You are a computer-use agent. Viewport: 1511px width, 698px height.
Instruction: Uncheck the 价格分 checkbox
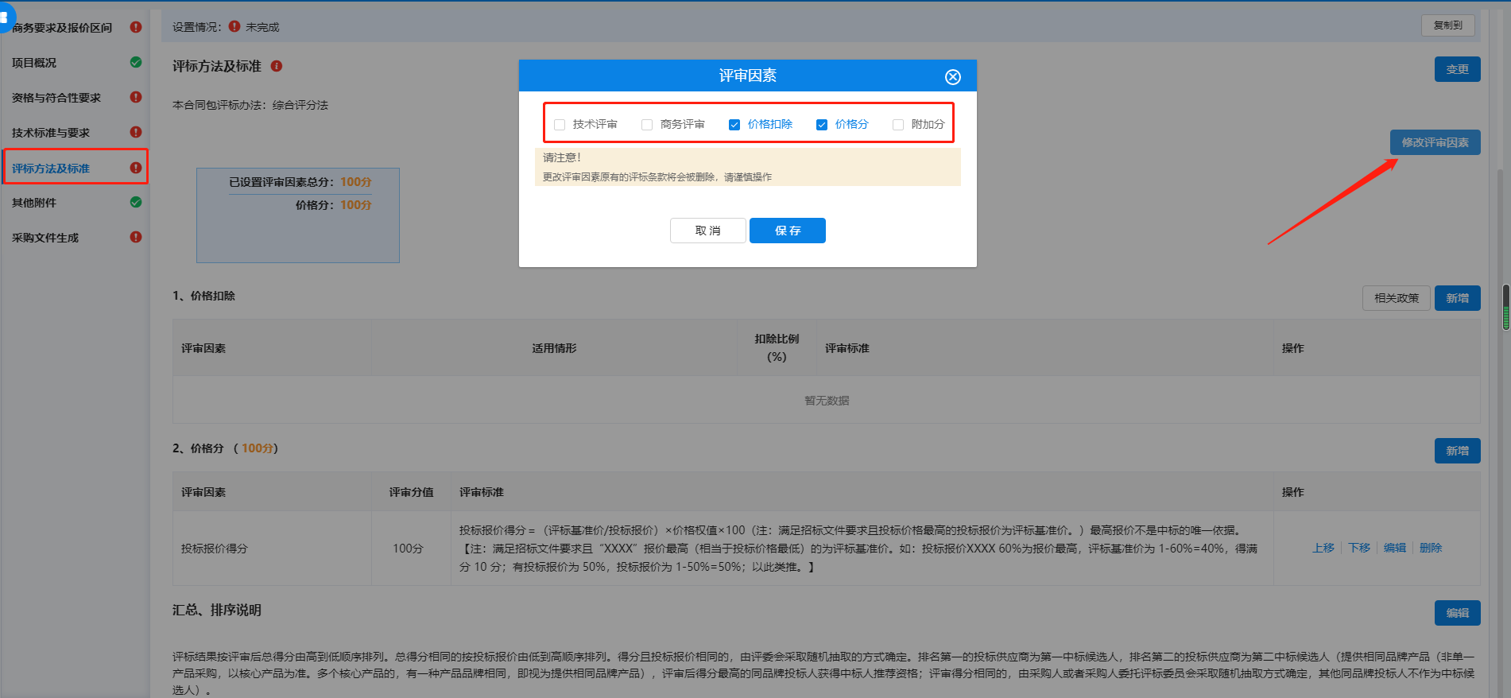(x=822, y=125)
